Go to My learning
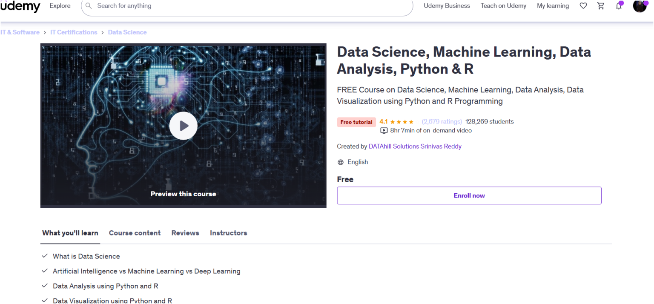This screenshot has width=654, height=304. pyautogui.click(x=553, y=6)
